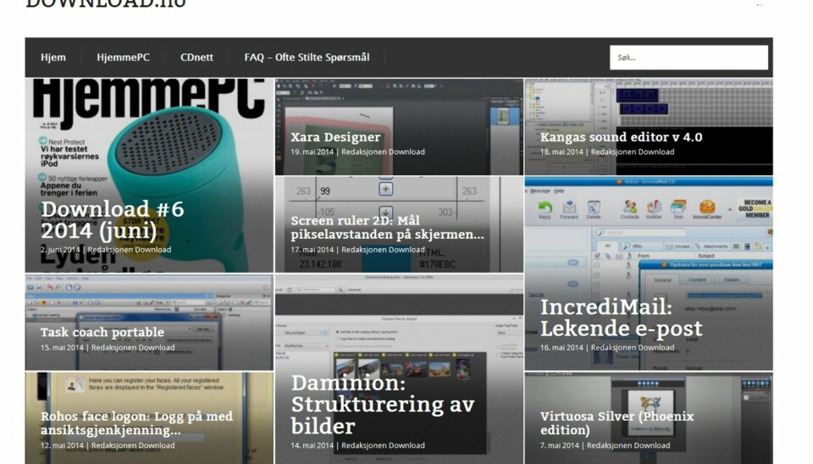The height and width of the screenshot is (464, 813).
Task: Click author link under Screen ruler 2D
Action: coord(383,250)
